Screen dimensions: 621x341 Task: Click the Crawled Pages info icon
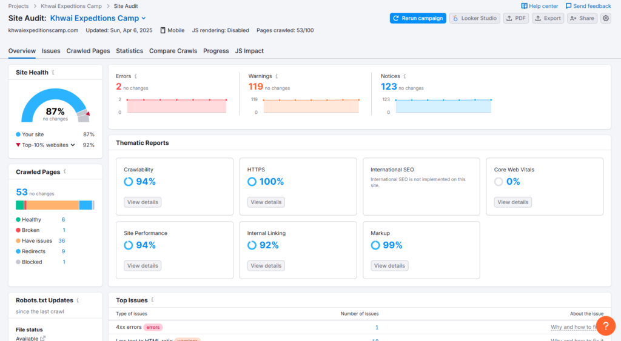pyautogui.click(x=65, y=172)
